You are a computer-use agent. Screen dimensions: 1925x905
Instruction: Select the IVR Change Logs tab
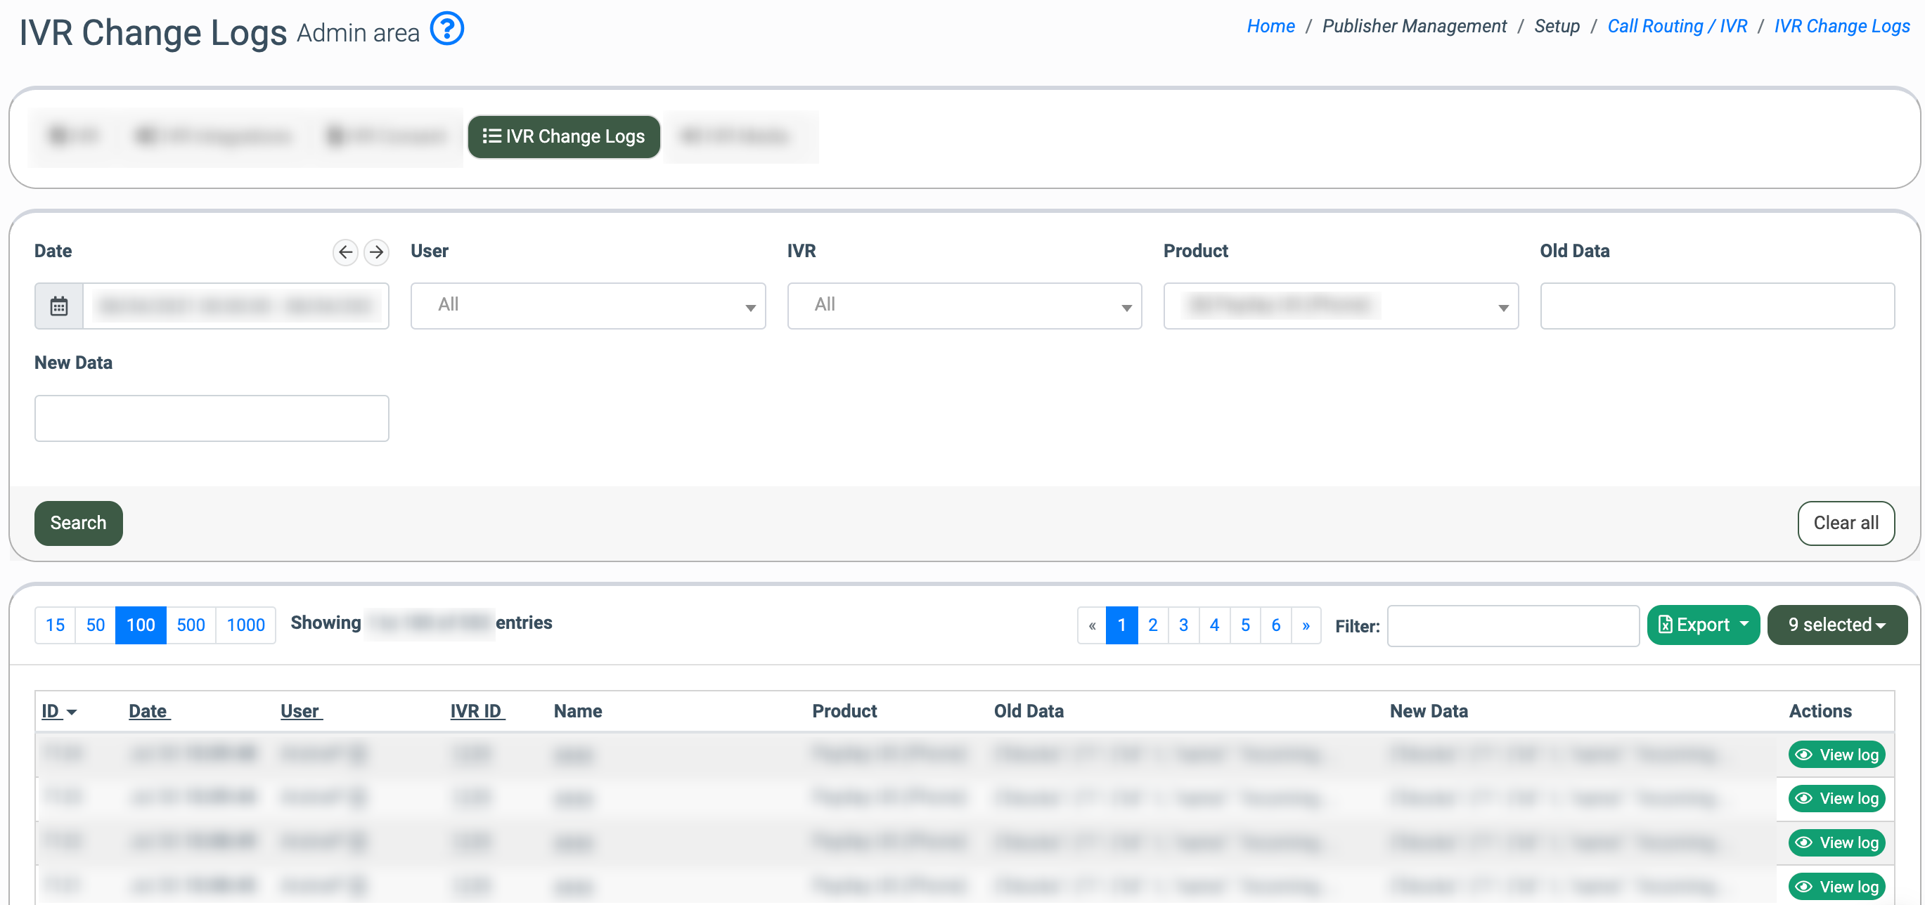pos(564,136)
